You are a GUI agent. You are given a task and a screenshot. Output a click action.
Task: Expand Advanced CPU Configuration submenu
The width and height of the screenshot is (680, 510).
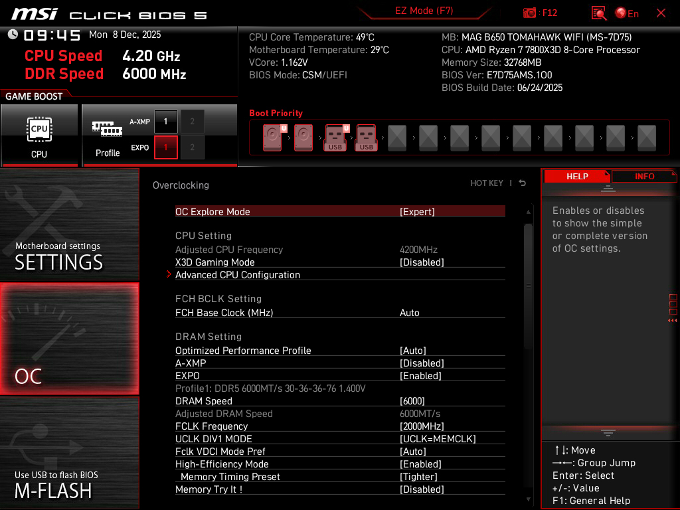coord(340,275)
